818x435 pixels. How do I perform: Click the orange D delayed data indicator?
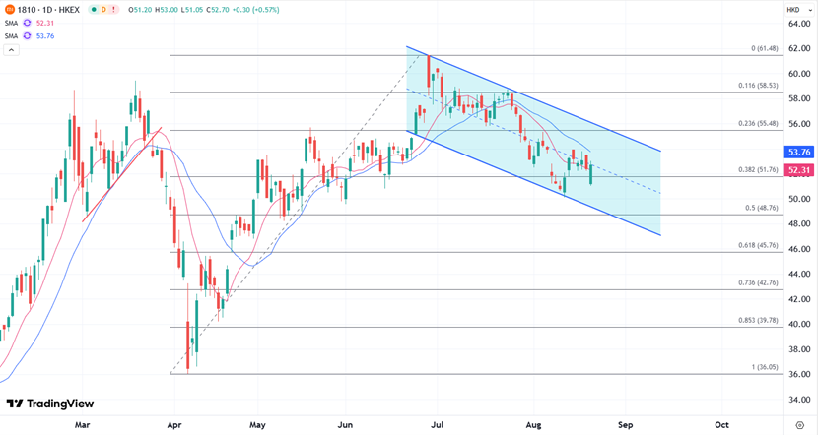click(x=103, y=10)
